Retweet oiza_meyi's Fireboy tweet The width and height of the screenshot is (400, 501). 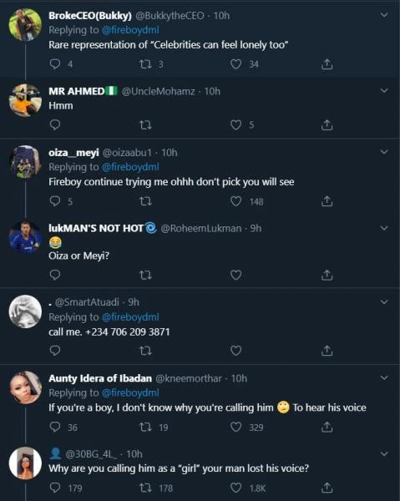(x=145, y=201)
